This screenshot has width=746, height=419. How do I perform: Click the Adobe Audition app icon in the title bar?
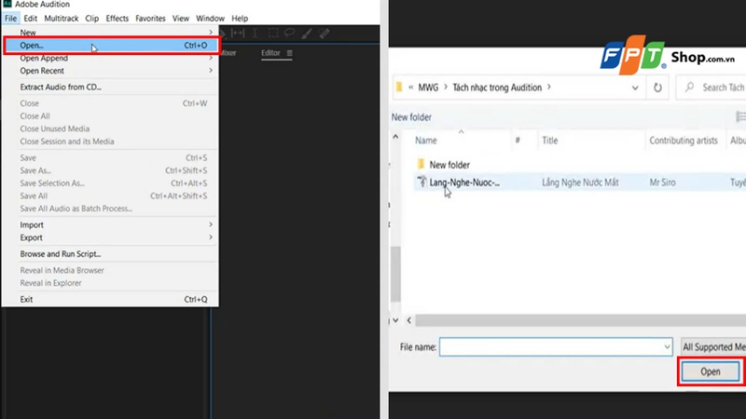[x=7, y=4]
